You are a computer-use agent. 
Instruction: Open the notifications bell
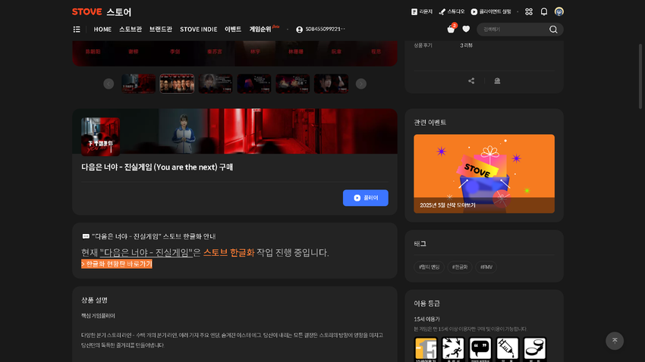544,12
